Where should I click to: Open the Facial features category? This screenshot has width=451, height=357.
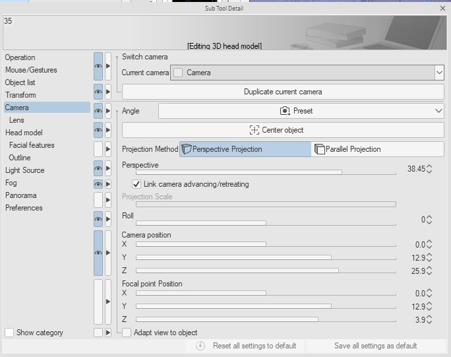pos(32,145)
